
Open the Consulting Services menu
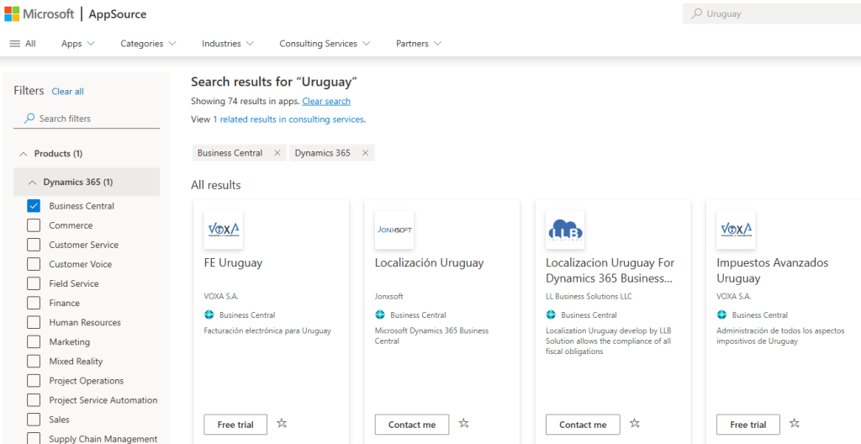[324, 44]
